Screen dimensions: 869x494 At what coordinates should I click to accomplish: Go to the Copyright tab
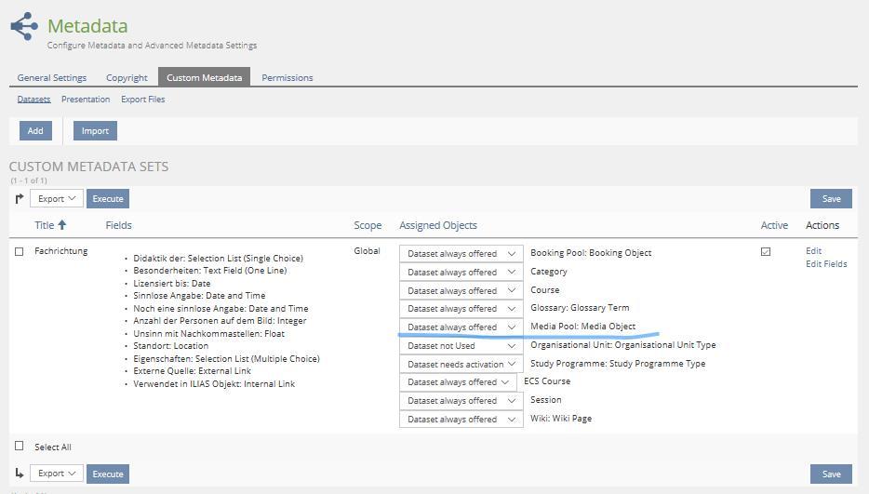[127, 77]
